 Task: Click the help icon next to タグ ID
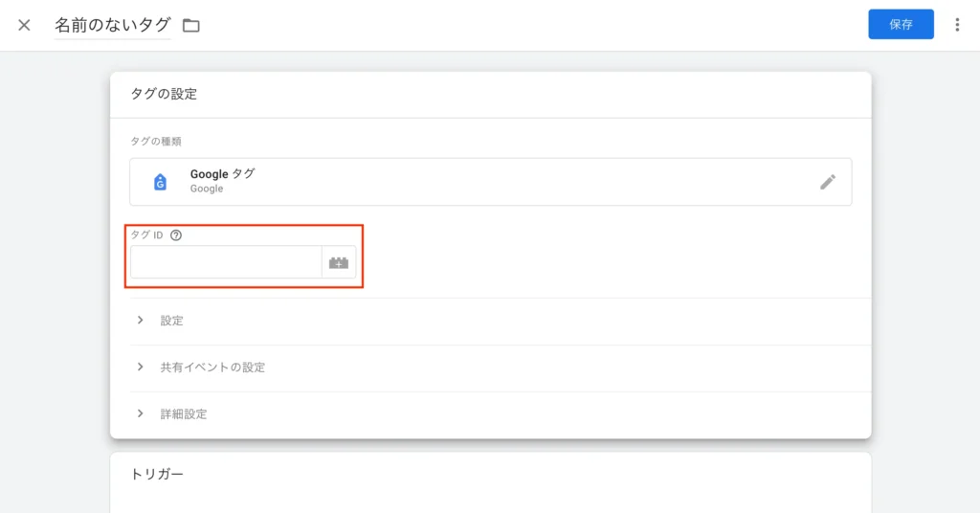176,234
